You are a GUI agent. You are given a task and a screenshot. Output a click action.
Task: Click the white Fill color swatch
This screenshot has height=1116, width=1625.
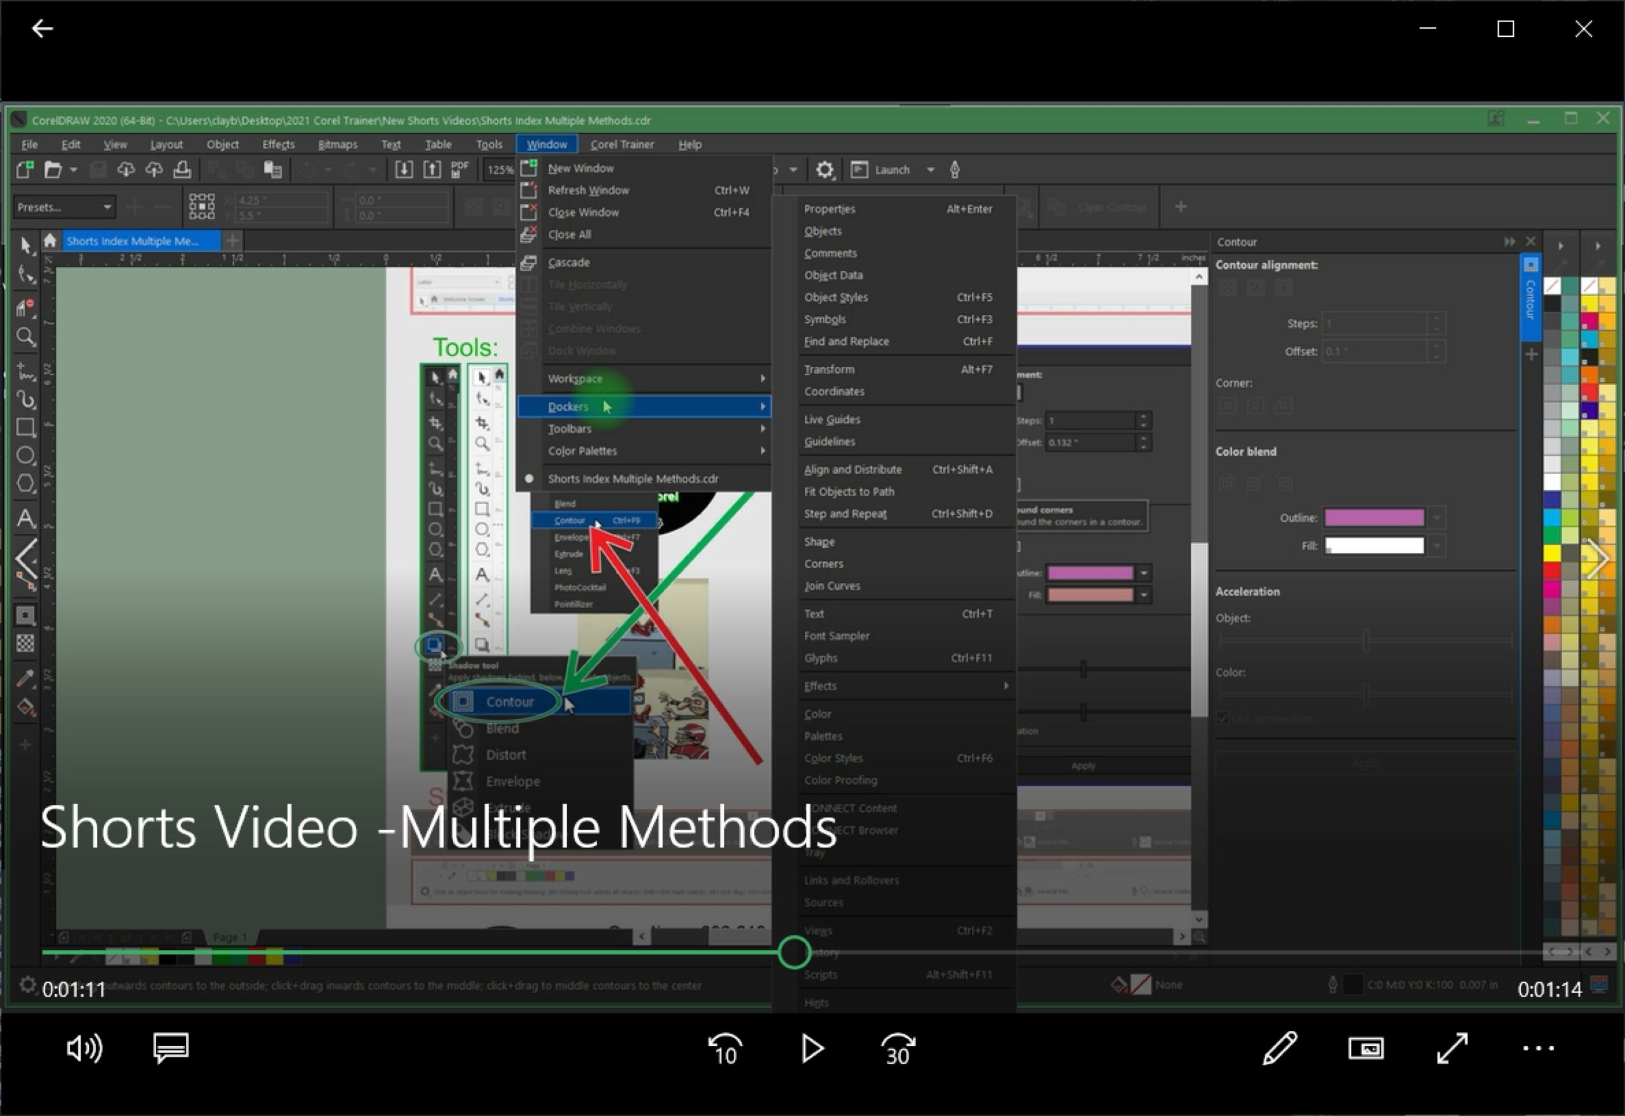(x=1375, y=546)
